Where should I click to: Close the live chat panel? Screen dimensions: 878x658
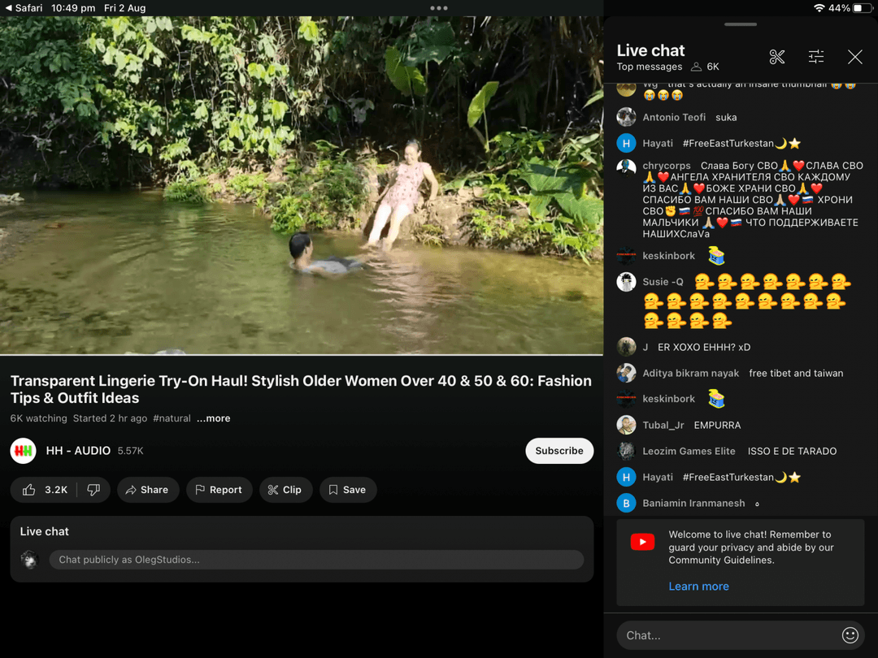854,57
